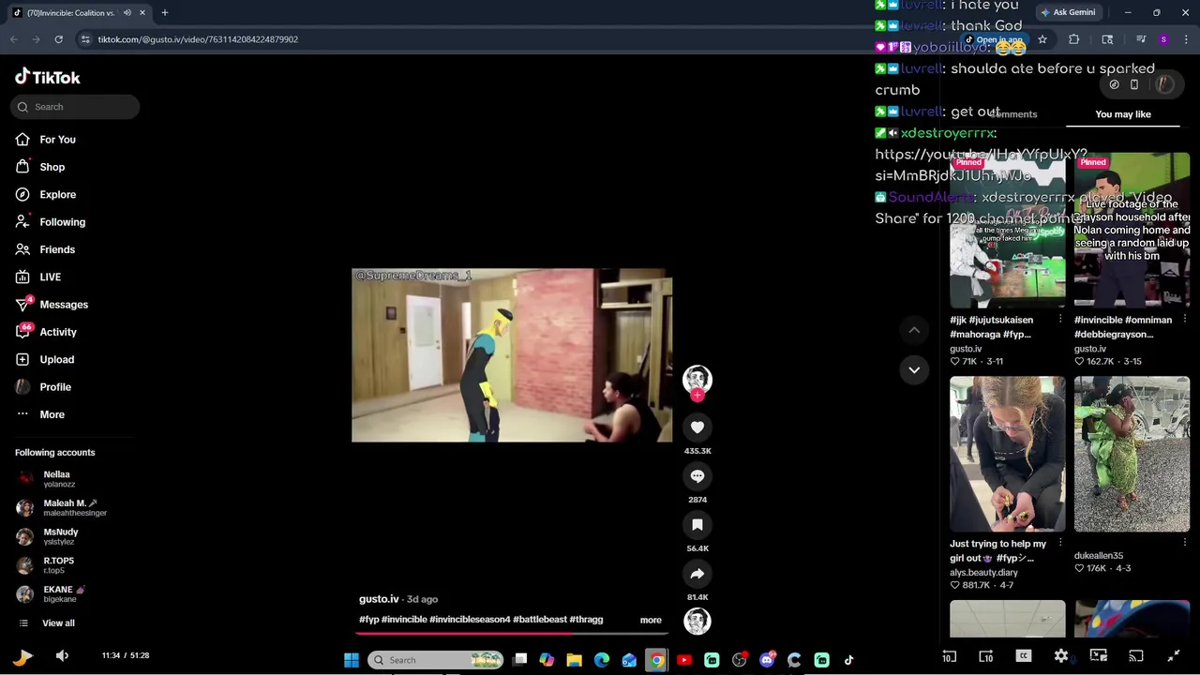1200x675 pixels.
Task: Skip forward ten seconds in the outer player
Action: pos(986,656)
